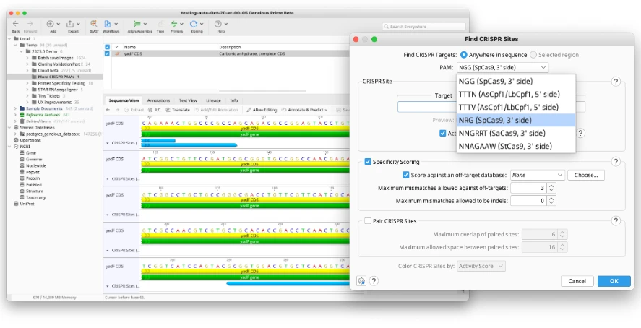Choose NNAGAAW (StCas9, 3' side) option
The height and width of the screenshot is (328, 641).
pyautogui.click(x=516, y=146)
